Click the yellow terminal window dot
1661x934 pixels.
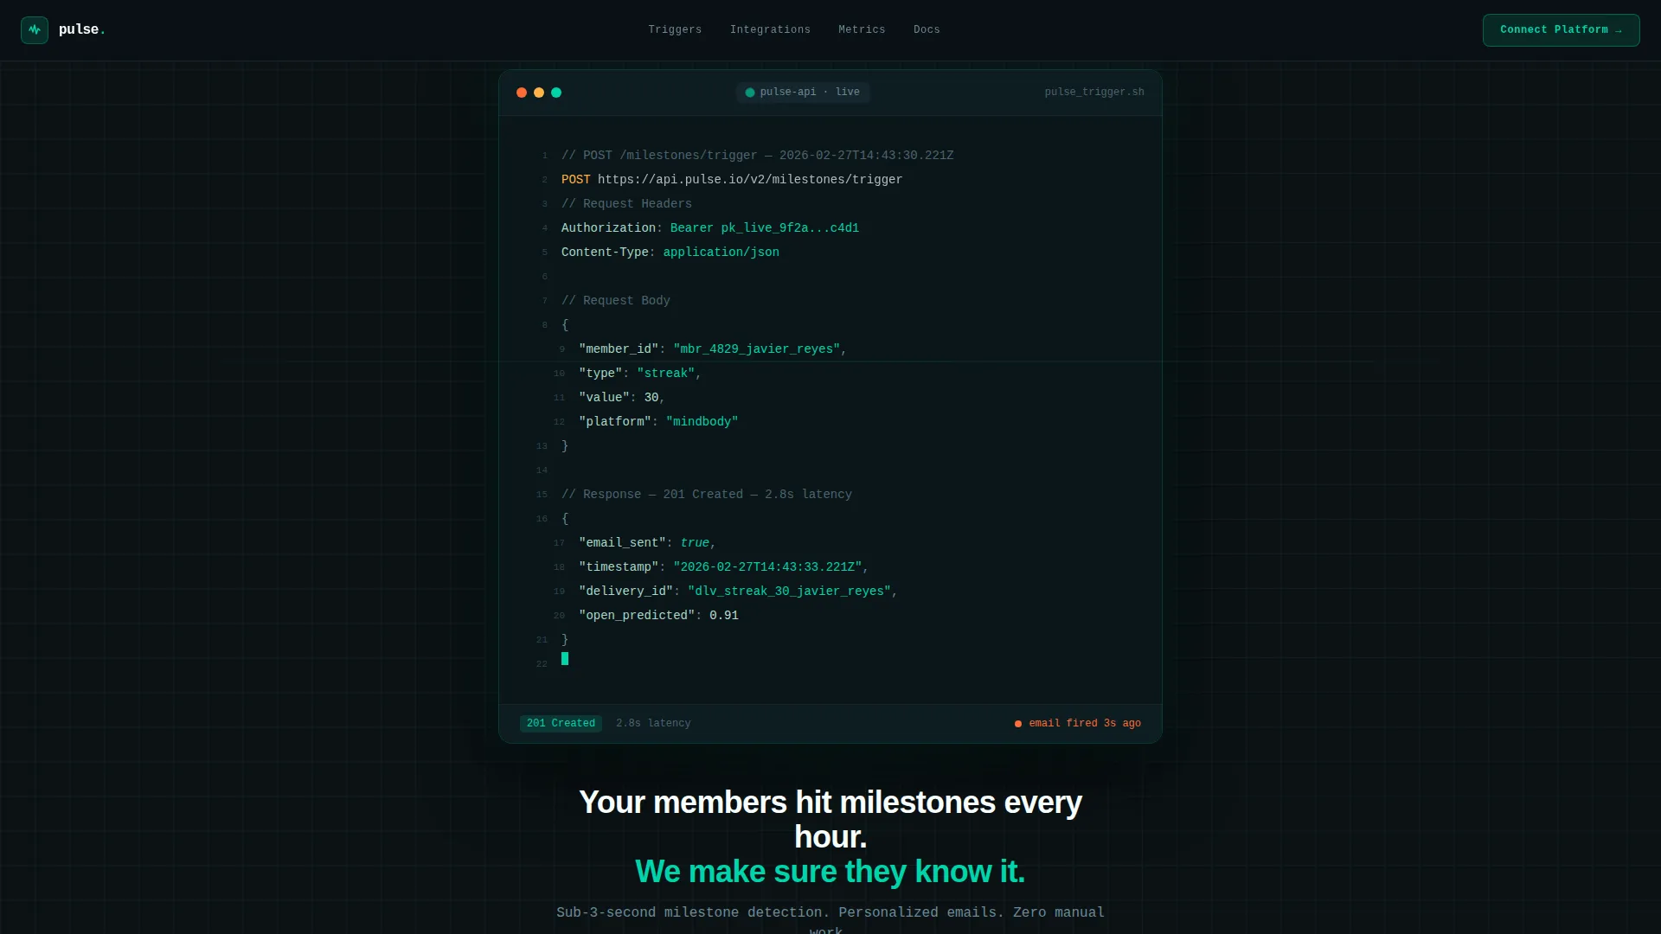(539, 93)
